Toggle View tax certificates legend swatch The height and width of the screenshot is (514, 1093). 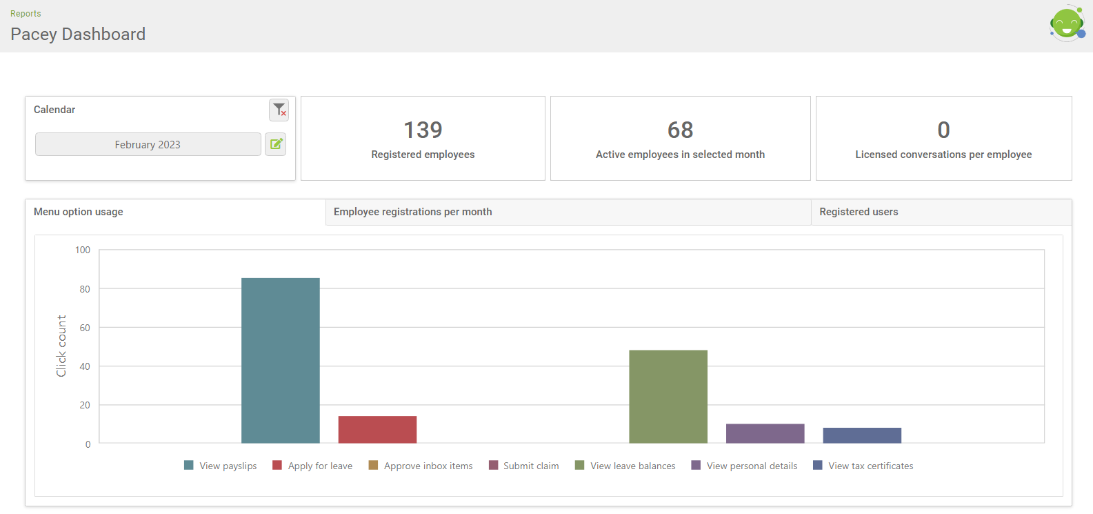coord(818,466)
